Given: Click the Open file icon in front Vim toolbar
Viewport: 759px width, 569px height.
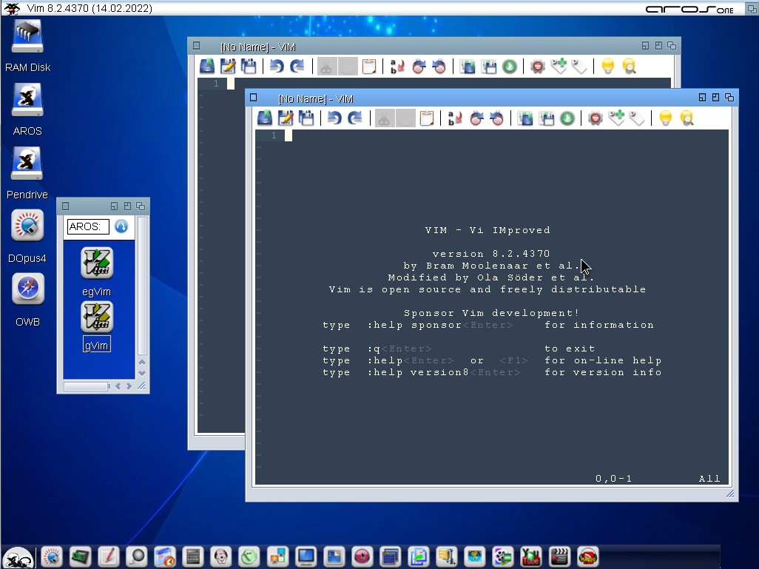Looking at the screenshot, I should [x=265, y=118].
